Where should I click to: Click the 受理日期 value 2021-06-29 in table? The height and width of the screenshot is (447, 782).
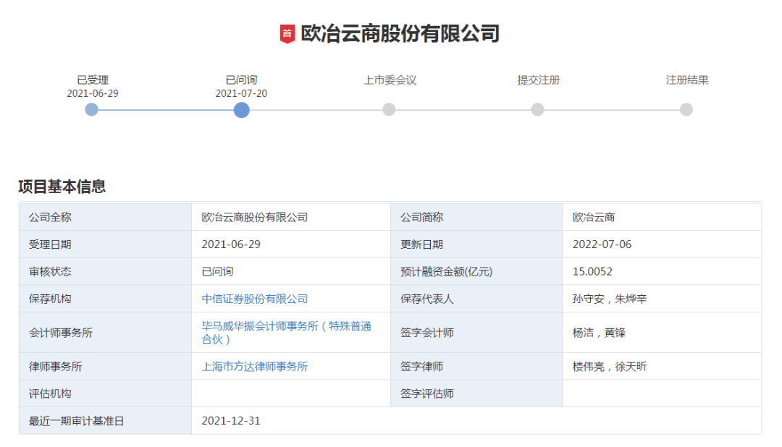pos(231,244)
